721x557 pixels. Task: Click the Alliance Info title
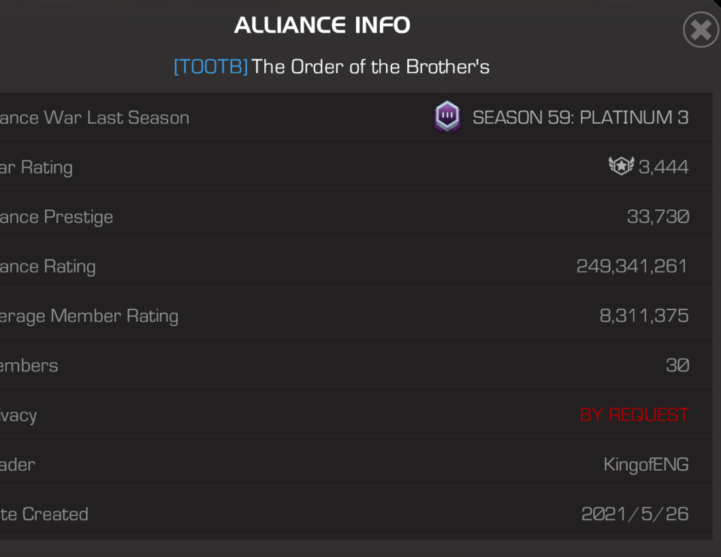click(x=322, y=25)
